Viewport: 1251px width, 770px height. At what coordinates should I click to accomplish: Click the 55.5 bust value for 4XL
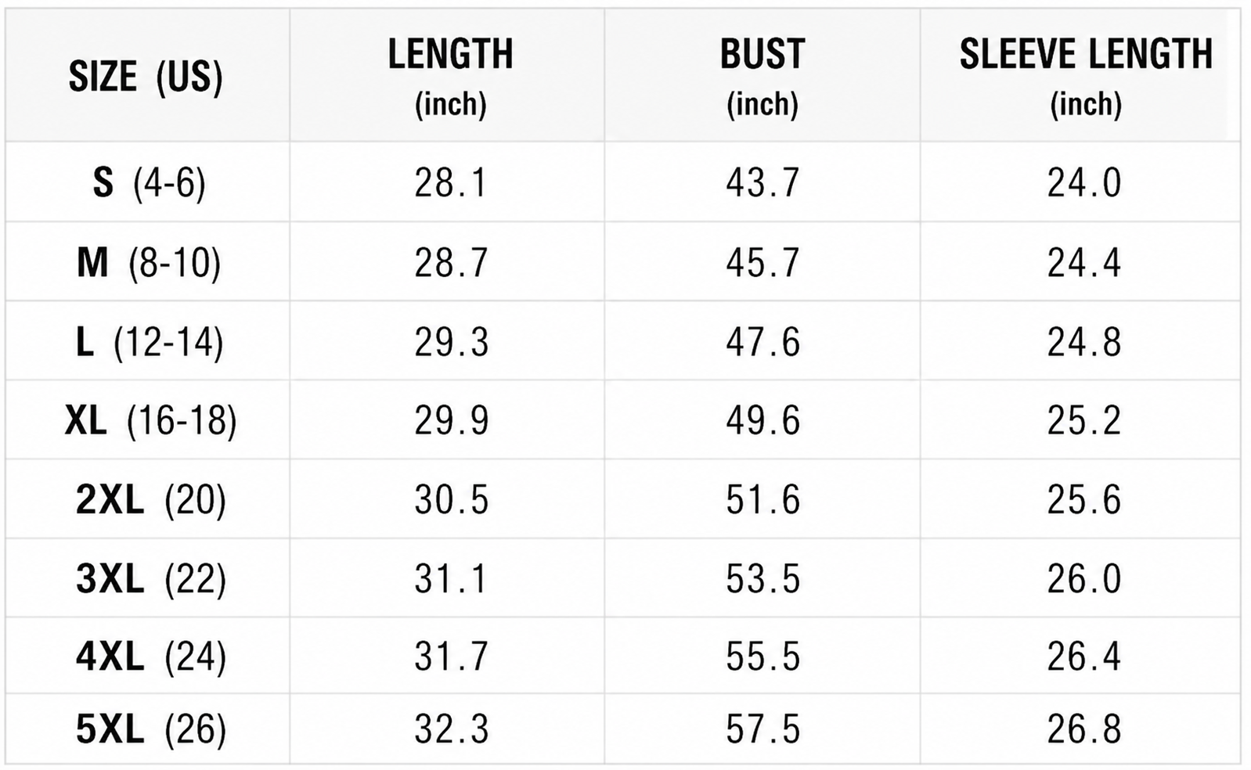(x=762, y=656)
